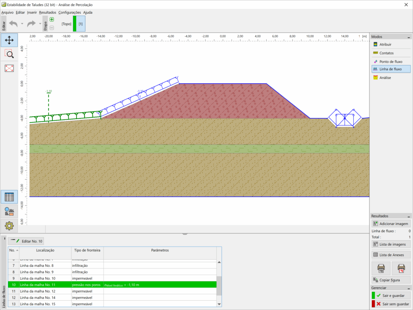Click the print icon button
Viewport: 413px width, 310px height.
coord(381,268)
